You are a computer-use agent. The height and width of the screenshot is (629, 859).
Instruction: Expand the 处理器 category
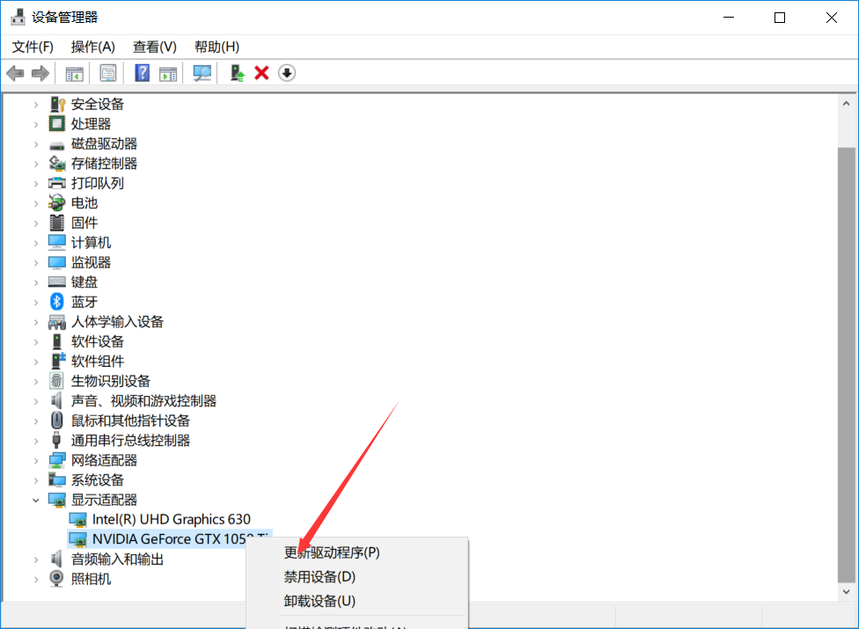36,123
